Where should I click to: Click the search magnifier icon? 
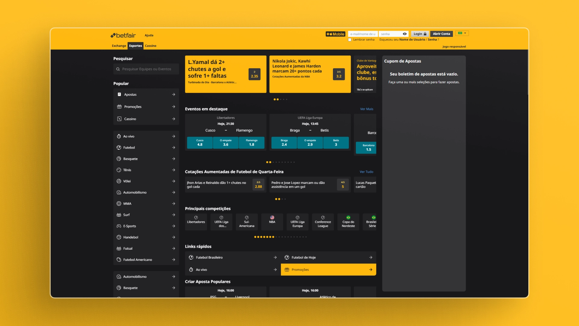pos(118,69)
